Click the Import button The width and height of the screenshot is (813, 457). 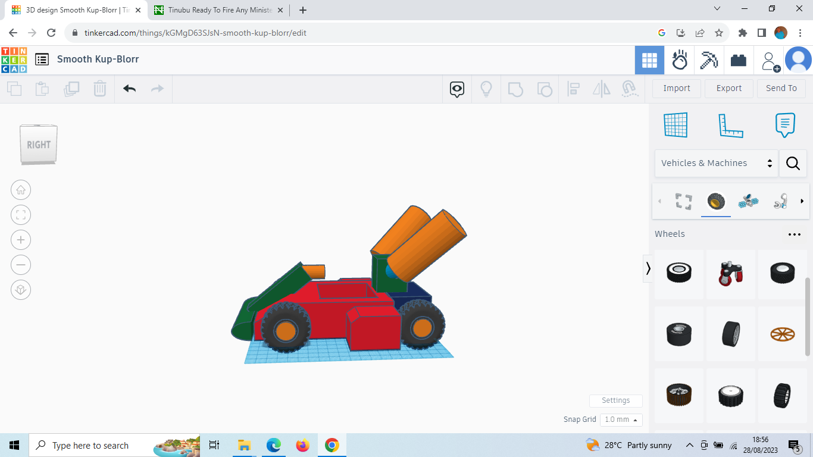[x=677, y=88]
